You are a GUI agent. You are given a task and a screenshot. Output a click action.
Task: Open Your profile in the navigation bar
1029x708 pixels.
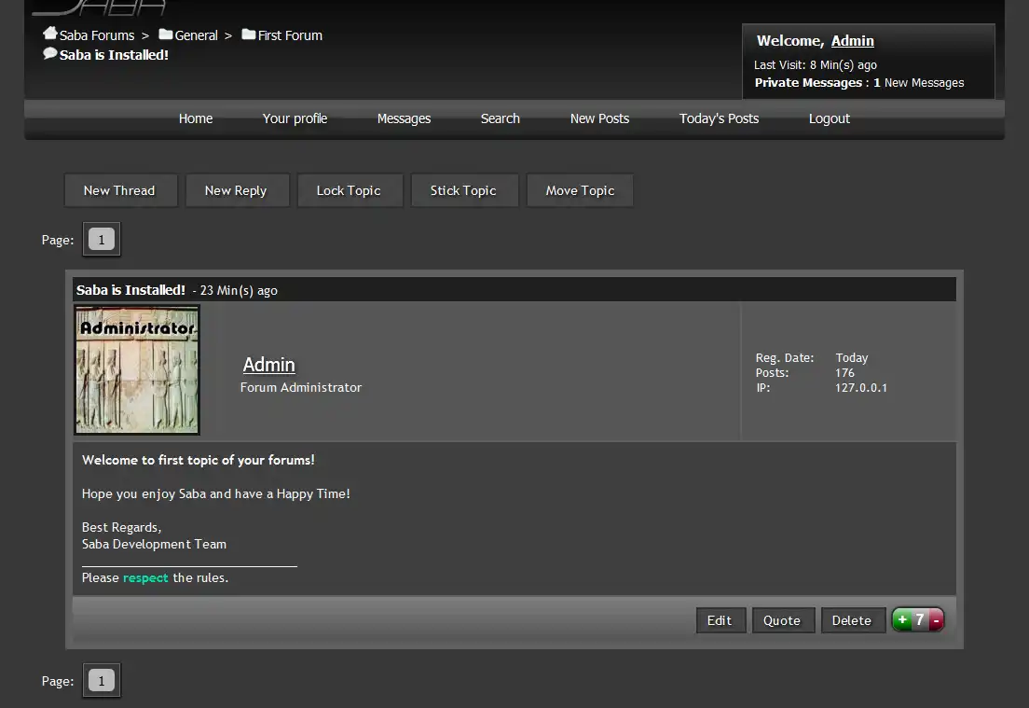pos(295,118)
